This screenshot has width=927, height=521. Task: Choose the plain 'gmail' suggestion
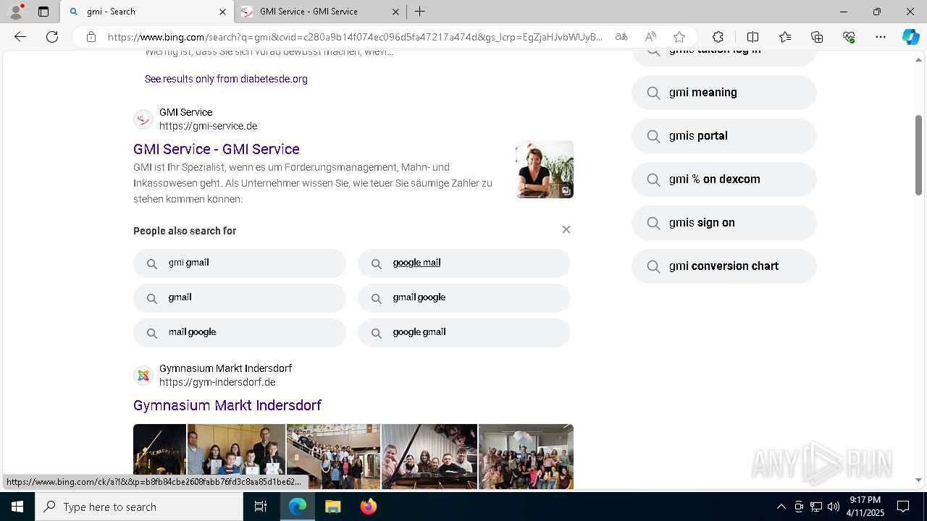click(240, 298)
